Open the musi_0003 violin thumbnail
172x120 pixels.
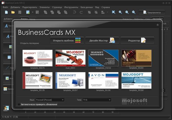point(70,58)
